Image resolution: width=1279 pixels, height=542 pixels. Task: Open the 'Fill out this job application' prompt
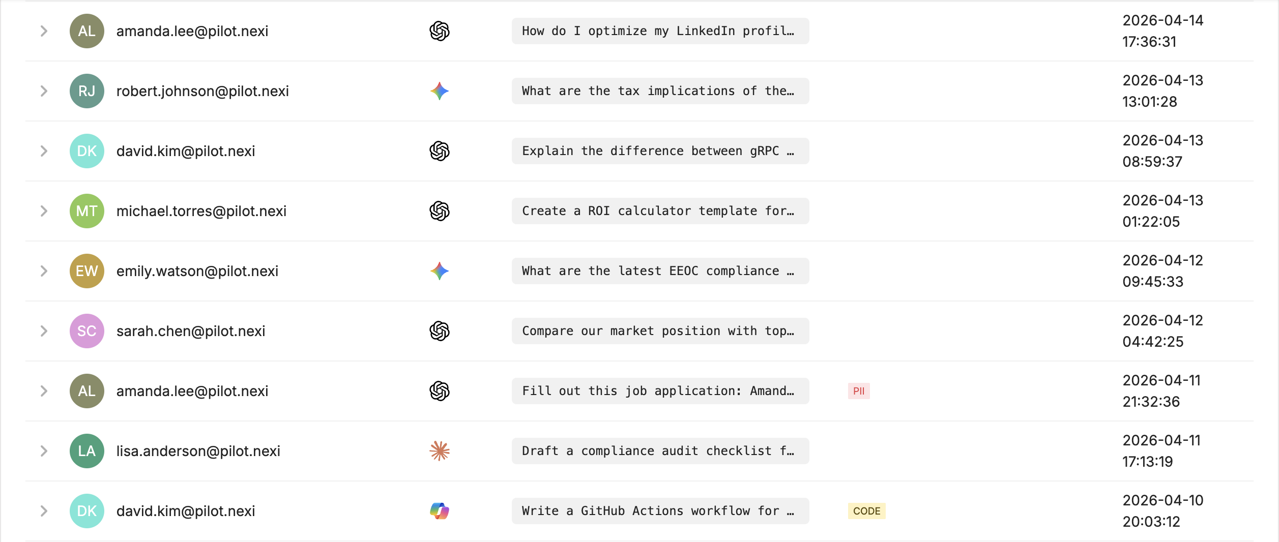click(x=660, y=391)
